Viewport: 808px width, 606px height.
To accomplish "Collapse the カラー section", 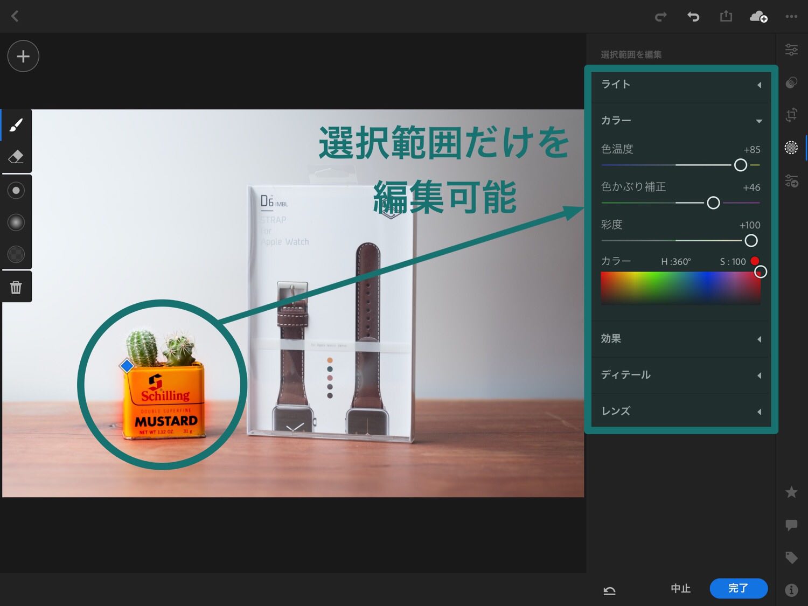I will click(681, 121).
